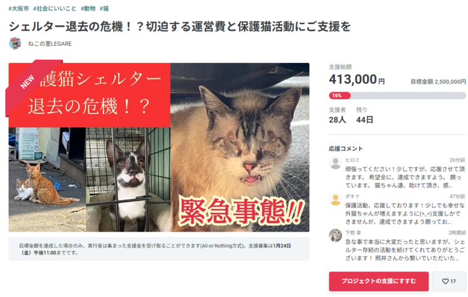Open the ねこの里LEGARE organizer name link

[x=50, y=44]
